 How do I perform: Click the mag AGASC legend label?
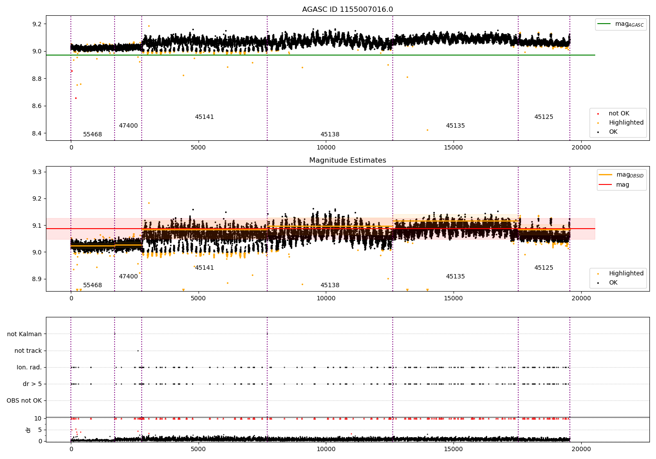[x=629, y=24]
